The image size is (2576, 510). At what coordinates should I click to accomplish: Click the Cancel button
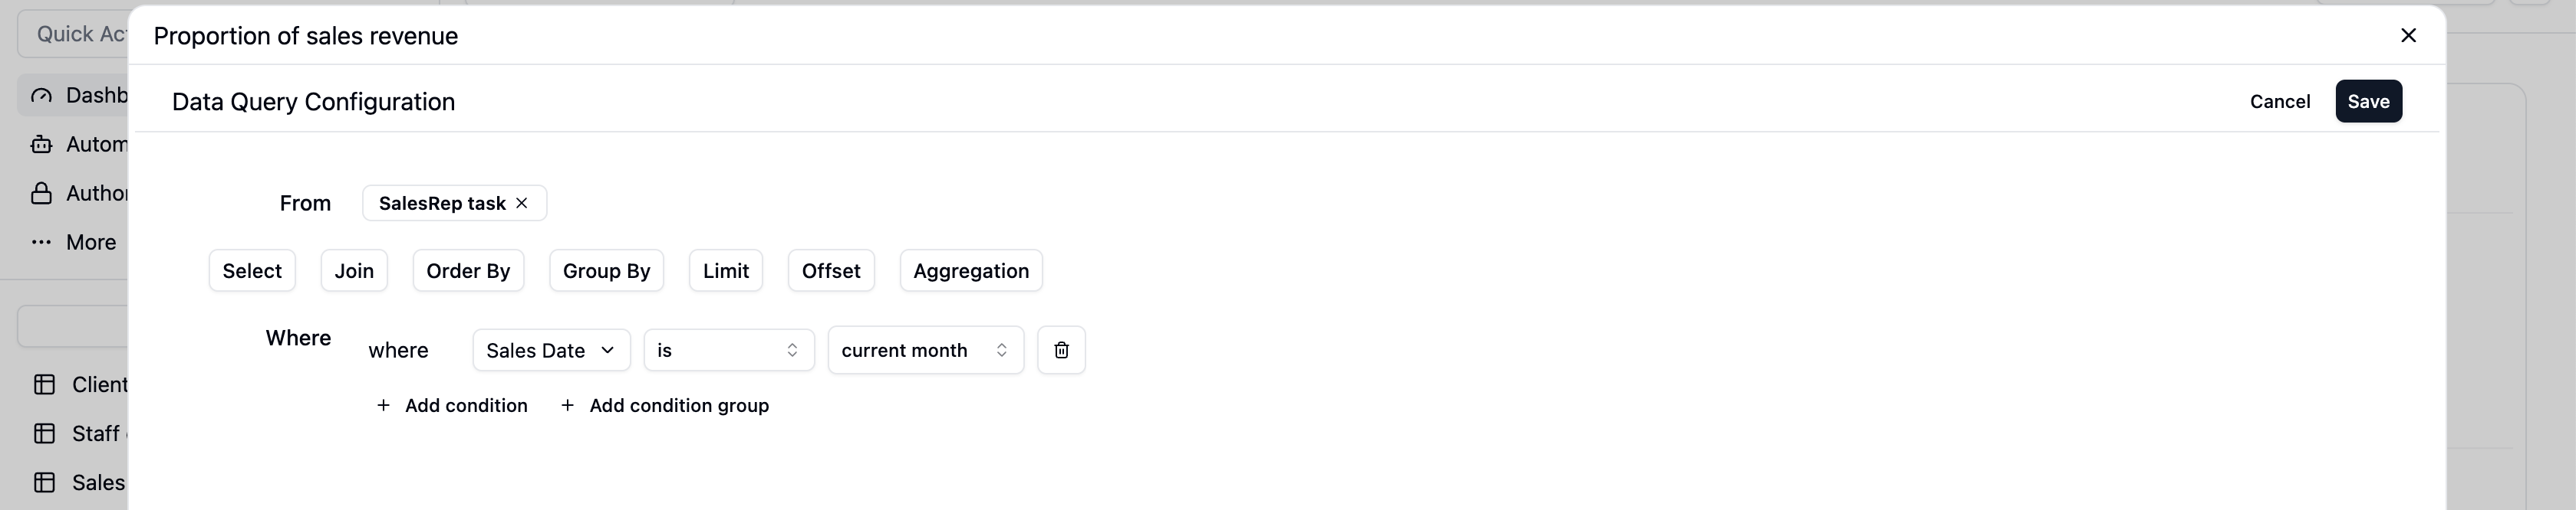coord(2279,101)
